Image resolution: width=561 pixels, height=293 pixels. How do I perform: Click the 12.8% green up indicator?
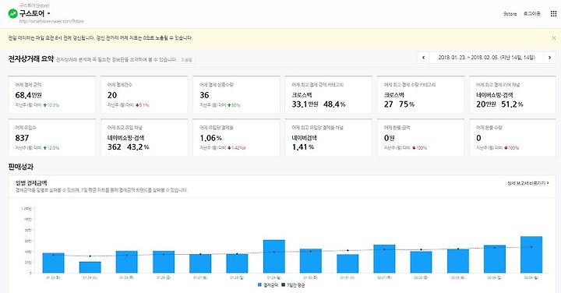pos(51,148)
